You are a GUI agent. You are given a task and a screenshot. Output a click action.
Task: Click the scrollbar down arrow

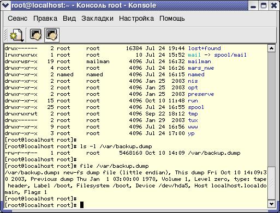tap(271, 204)
